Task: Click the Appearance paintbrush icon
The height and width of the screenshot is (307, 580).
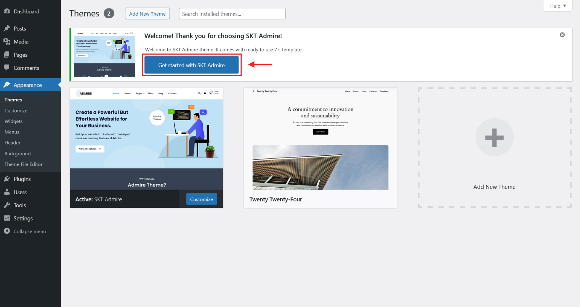Action: tap(7, 85)
